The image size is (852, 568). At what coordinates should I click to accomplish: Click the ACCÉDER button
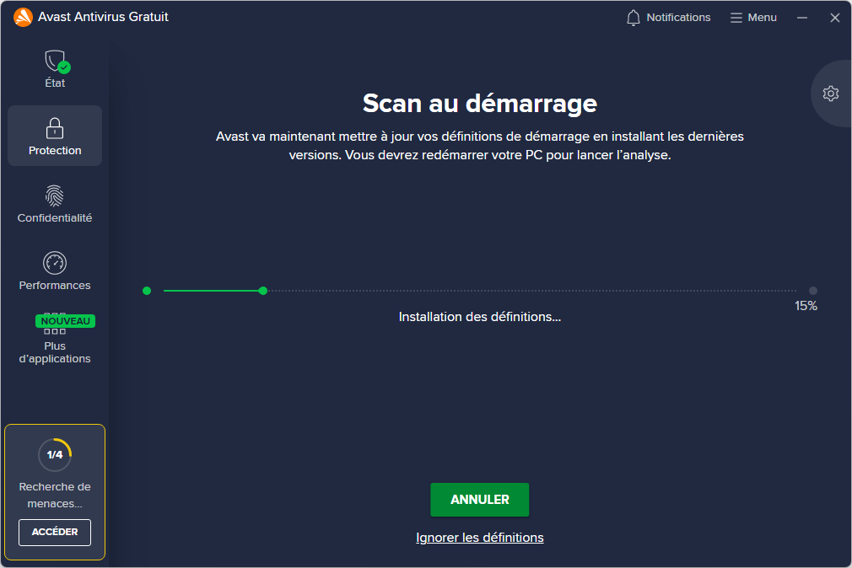pyautogui.click(x=54, y=532)
